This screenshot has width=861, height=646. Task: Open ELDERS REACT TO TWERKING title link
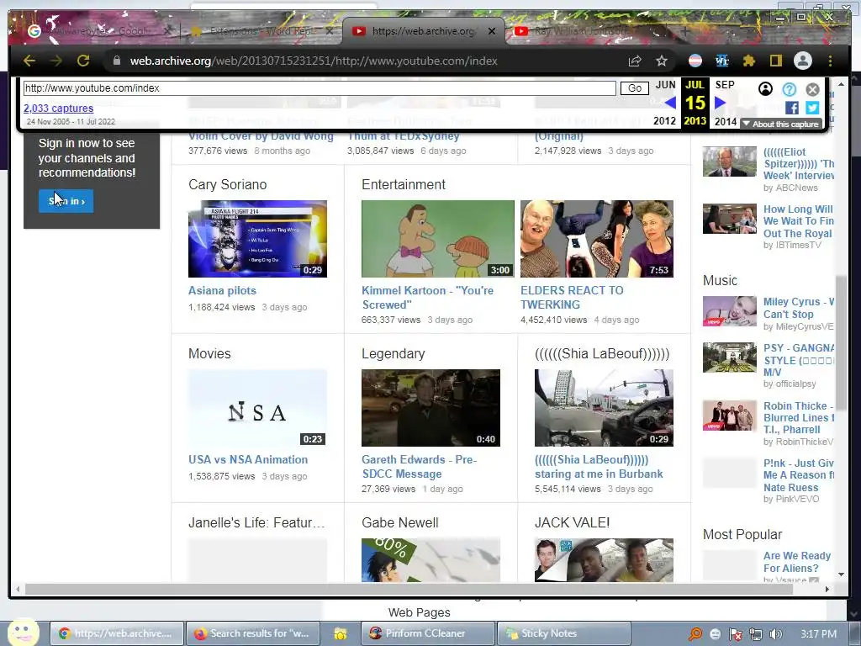click(572, 297)
